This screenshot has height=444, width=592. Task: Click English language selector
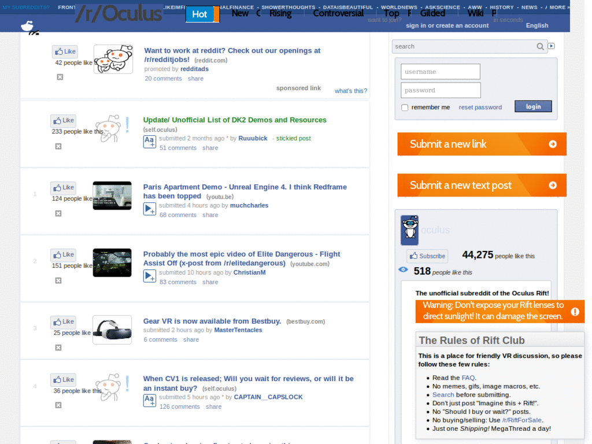(537, 25)
